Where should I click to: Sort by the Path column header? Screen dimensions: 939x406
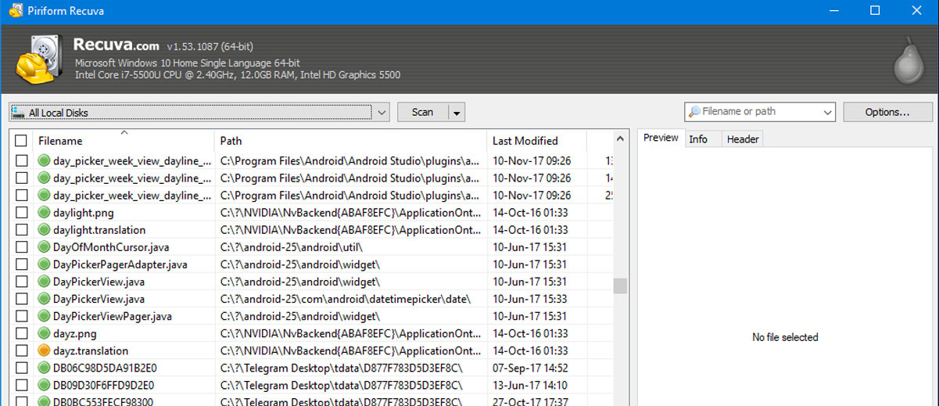click(350, 141)
